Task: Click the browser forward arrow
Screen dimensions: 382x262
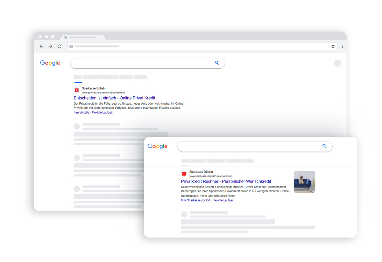Action: point(50,46)
